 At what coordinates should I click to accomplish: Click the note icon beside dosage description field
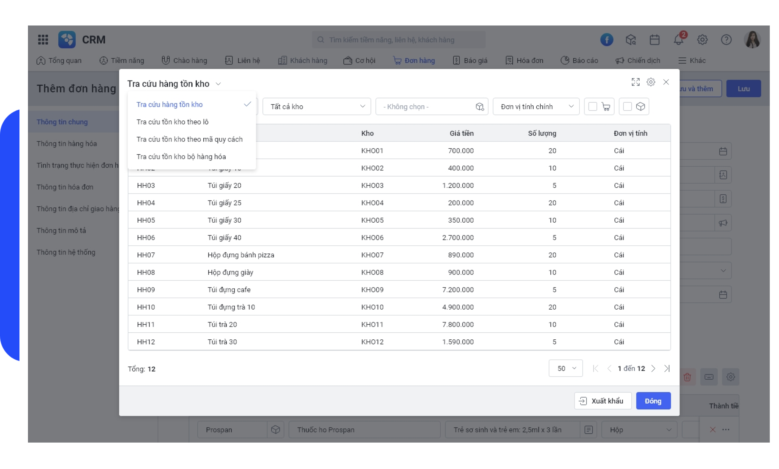pos(588,429)
